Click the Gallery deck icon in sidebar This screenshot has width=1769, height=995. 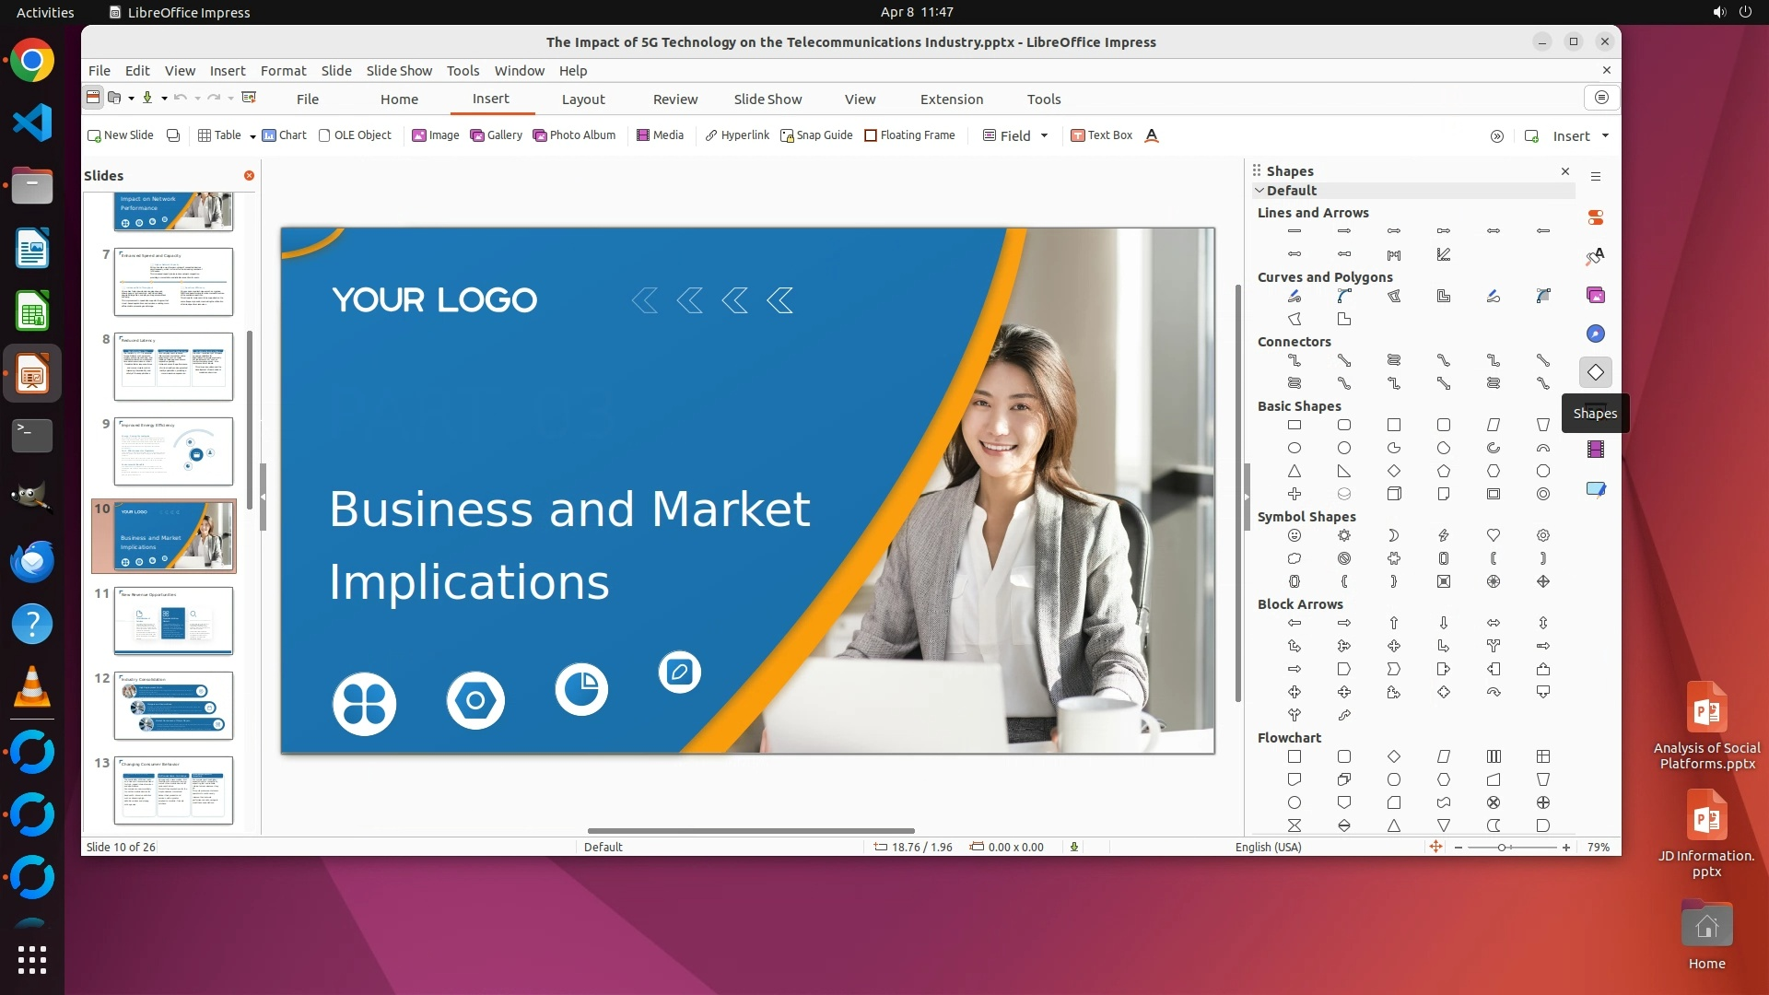click(x=1596, y=295)
